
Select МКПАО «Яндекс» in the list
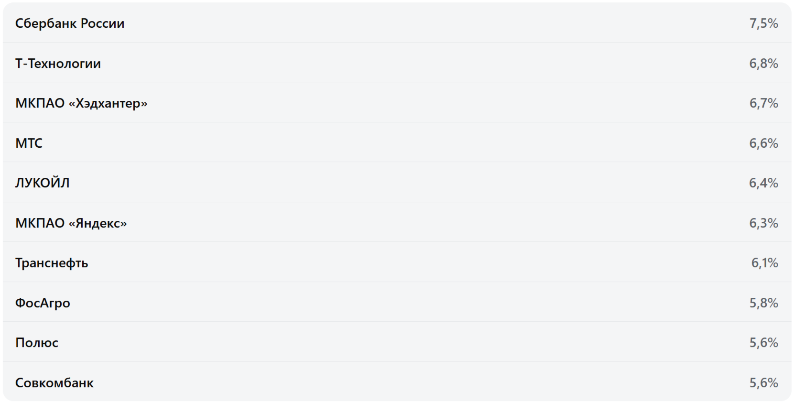click(71, 223)
